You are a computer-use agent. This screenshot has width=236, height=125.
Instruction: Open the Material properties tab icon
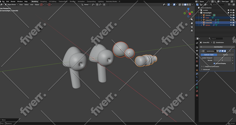point(197,91)
